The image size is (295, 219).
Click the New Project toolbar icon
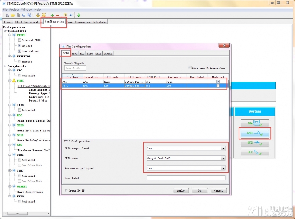(x=8, y=15)
